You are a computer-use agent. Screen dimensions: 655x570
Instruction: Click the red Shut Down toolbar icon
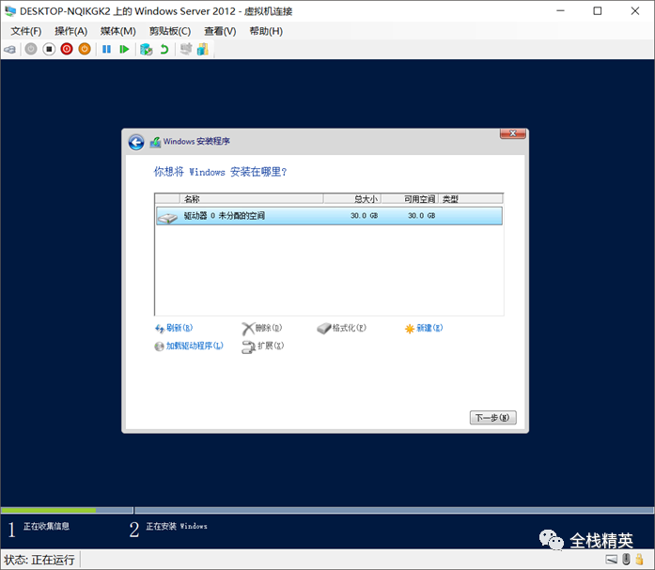pyautogui.click(x=67, y=49)
